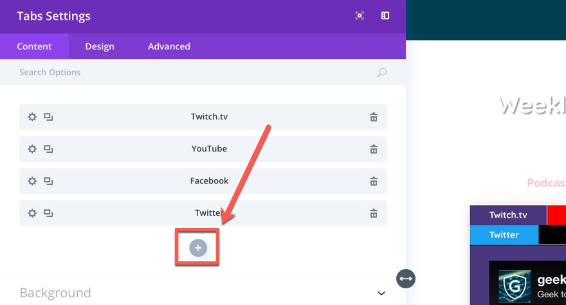Open settings gear for Facebook item

pos(32,181)
